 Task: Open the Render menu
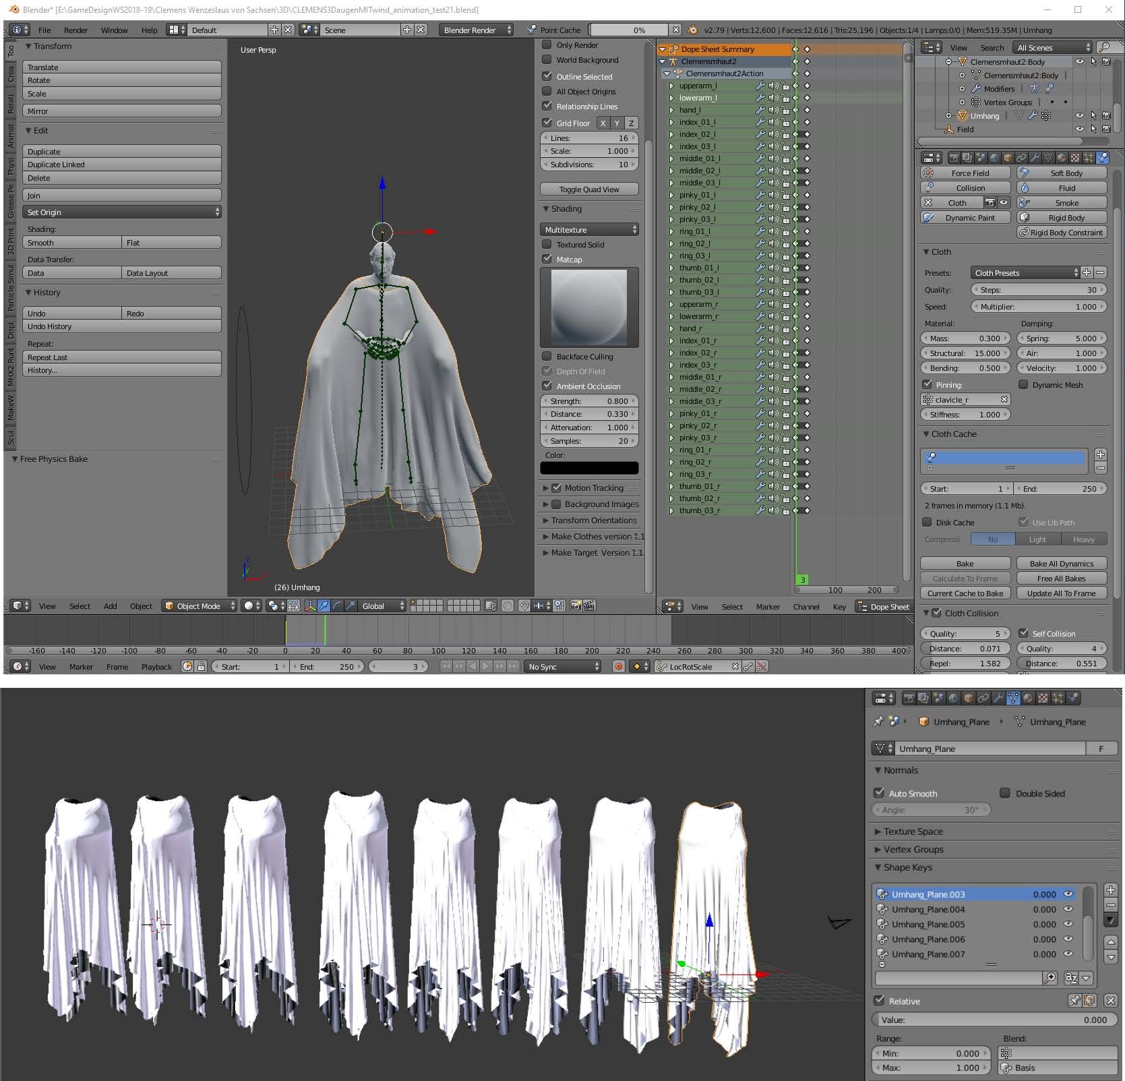(x=75, y=30)
